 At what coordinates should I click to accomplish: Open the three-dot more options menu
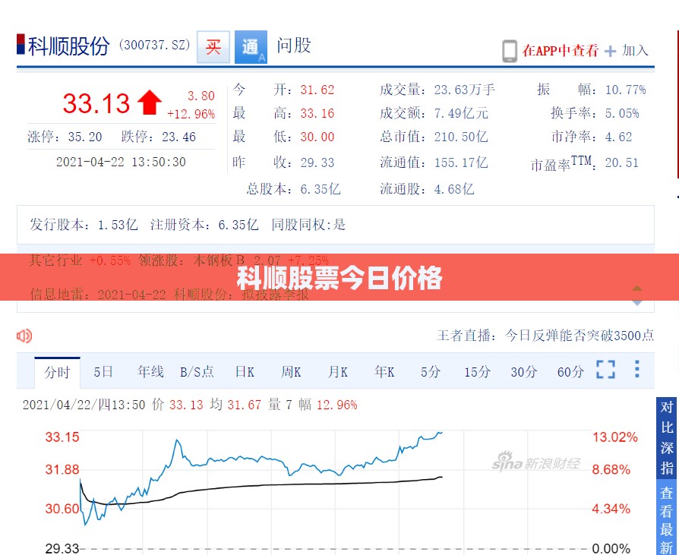(x=637, y=369)
